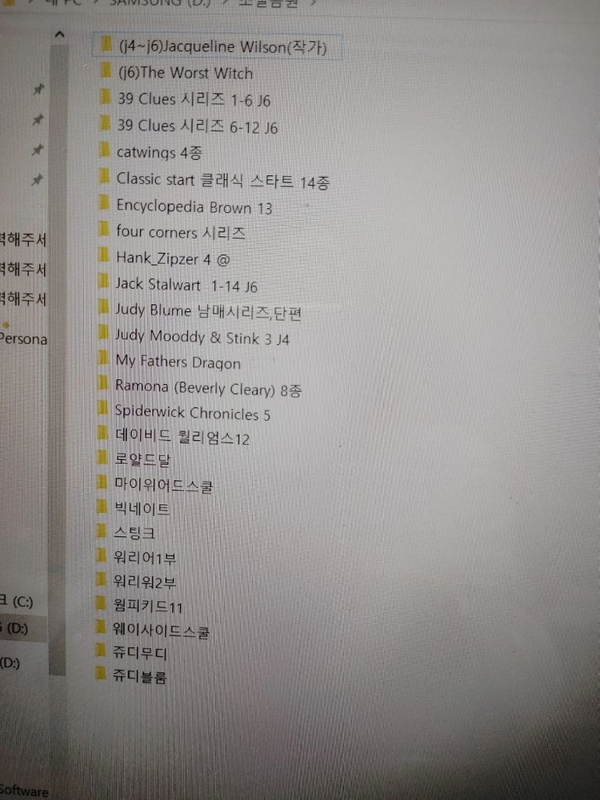
Task: Select folder name 로얄드달
Action: pyautogui.click(x=142, y=460)
